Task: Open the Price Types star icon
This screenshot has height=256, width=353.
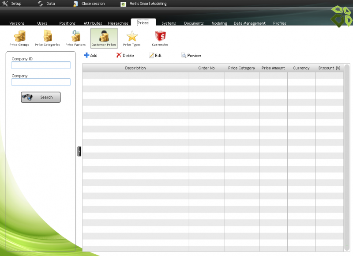Action: point(132,38)
